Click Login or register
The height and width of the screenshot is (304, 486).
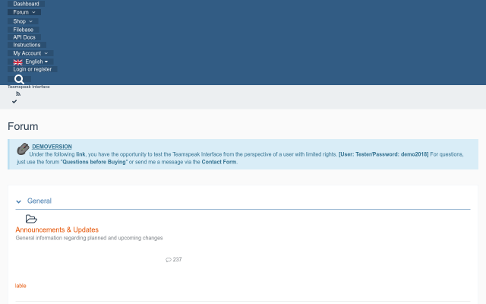click(33, 69)
